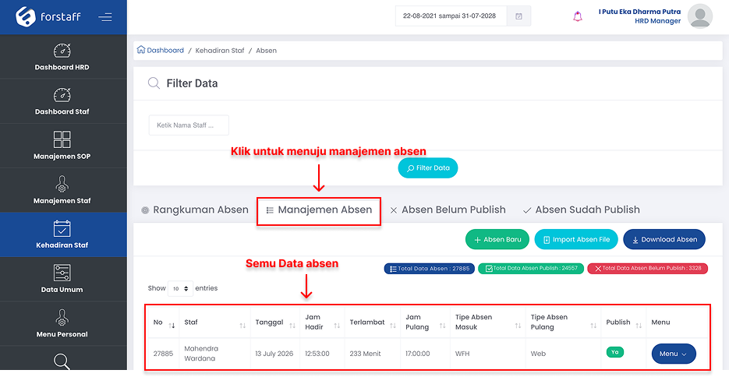The width and height of the screenshot is (729, 377).
Task: Click Download Absen button
Action: [664, 240]
